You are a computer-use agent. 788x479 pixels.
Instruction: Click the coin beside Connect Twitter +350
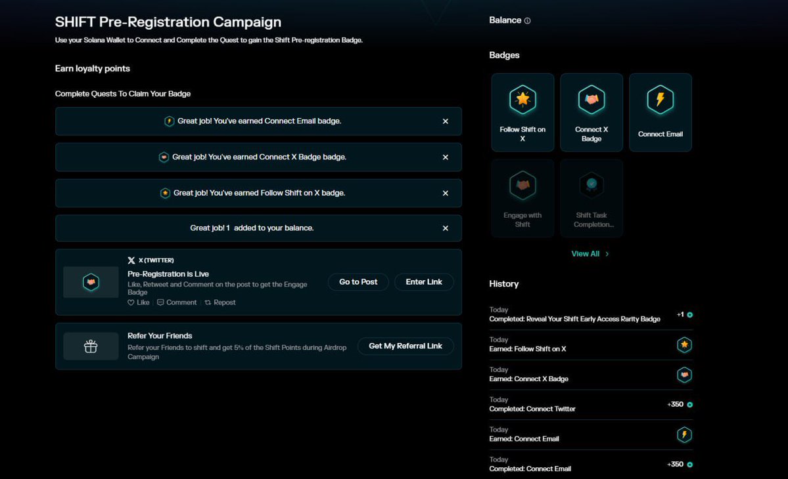point(690,405)
